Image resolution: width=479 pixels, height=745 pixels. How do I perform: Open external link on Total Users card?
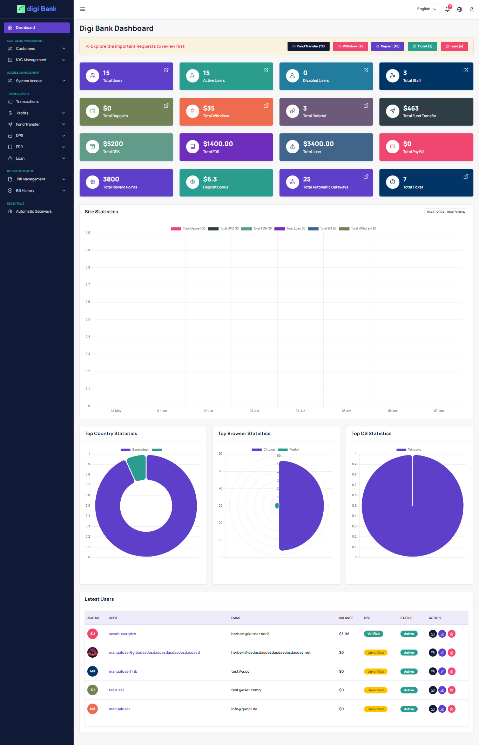pyautogui.click(x=166, y=70)
